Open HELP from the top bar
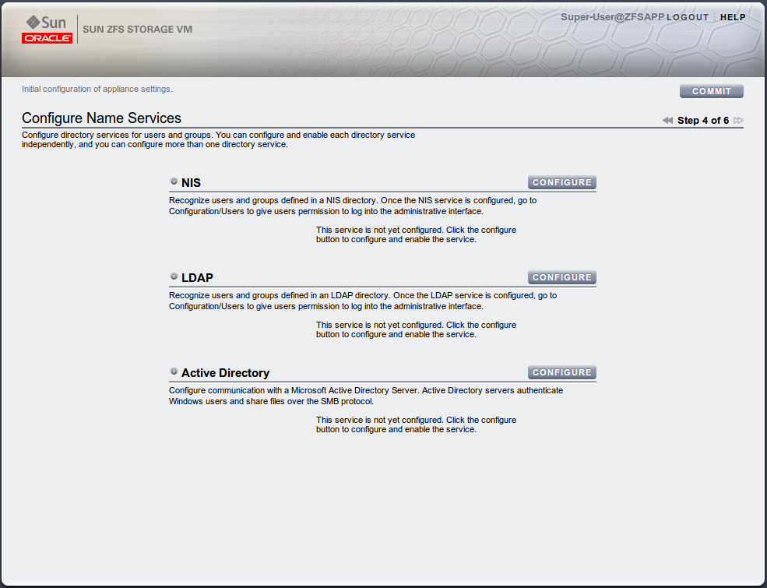Viewport: 767px width, 588px height. pos(733,16)
